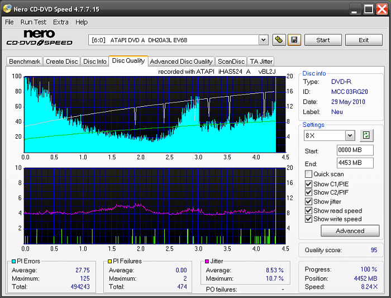Screen dimensions: 391x298
Task: Click the Nero app icon in title bar
Action: tap(7, 8)
